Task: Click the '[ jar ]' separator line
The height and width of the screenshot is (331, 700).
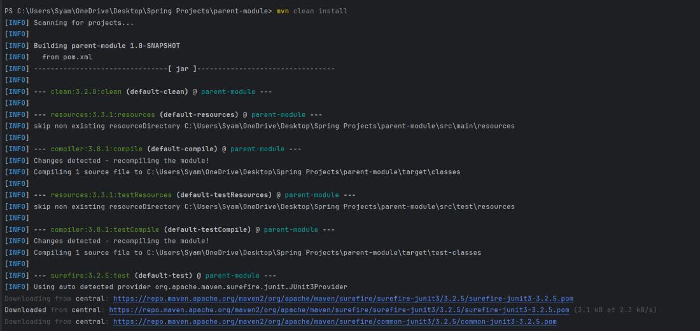Action: pyautogui.click(x=184, y=69)
